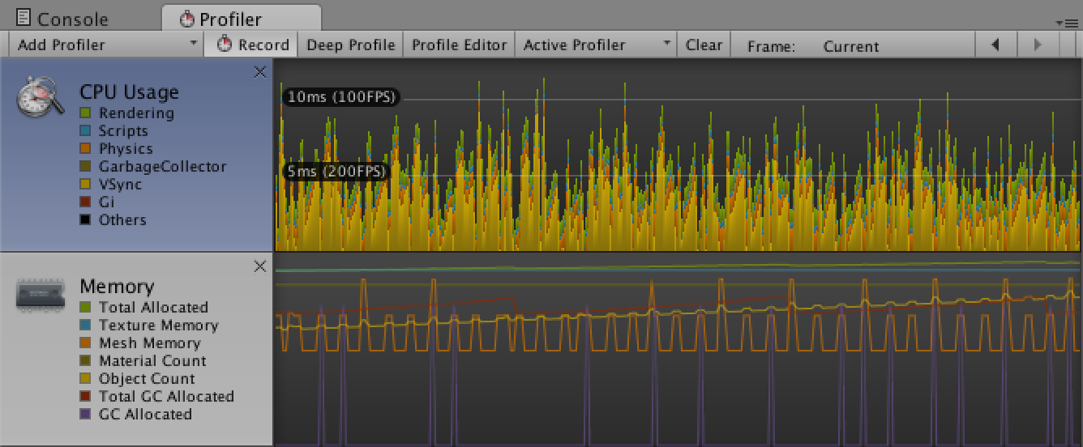This screenshot has width=1083, height=447.
Task: Toggle Profile Editor option
Action: click(459, 45)
